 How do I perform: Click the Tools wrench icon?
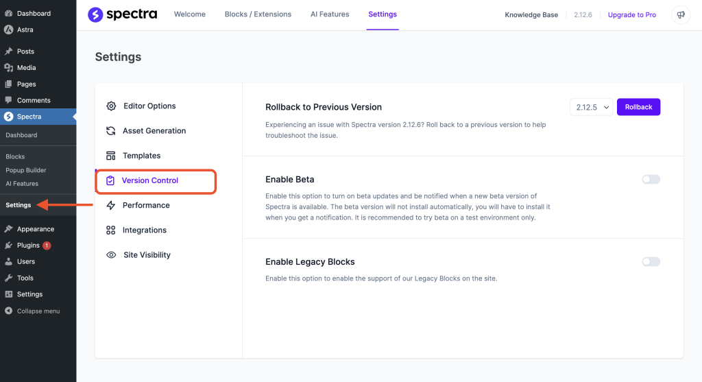8,278
